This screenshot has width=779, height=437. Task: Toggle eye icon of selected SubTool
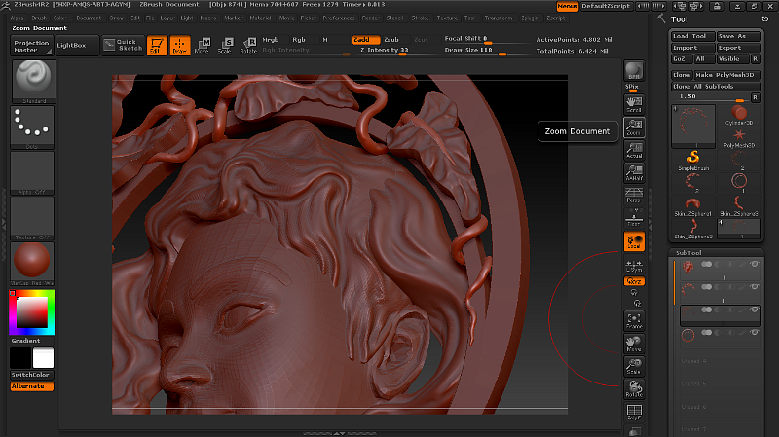pos(755,310)
